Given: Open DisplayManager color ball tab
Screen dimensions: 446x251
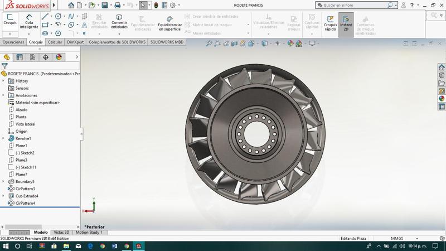Looking at the screenshot, I should point(59,57).
